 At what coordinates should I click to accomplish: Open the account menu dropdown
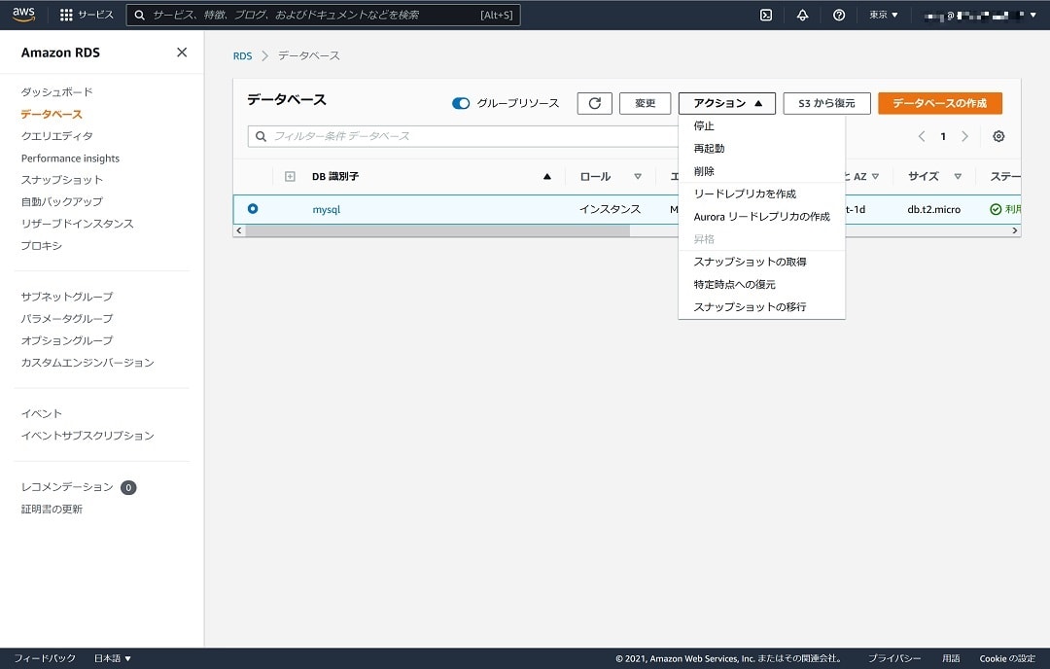(980, 15)
